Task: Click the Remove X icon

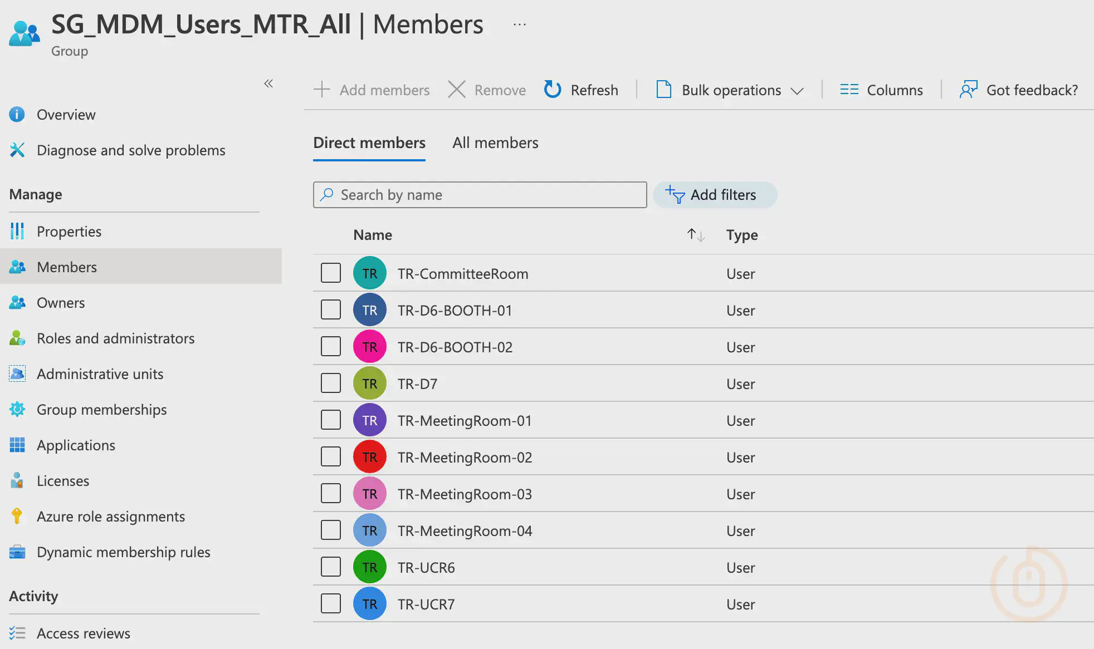Action: (457, 90)
